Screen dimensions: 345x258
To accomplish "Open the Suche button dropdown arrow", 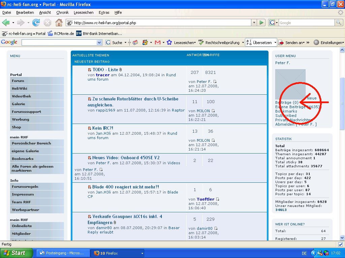I will point(125,43).
